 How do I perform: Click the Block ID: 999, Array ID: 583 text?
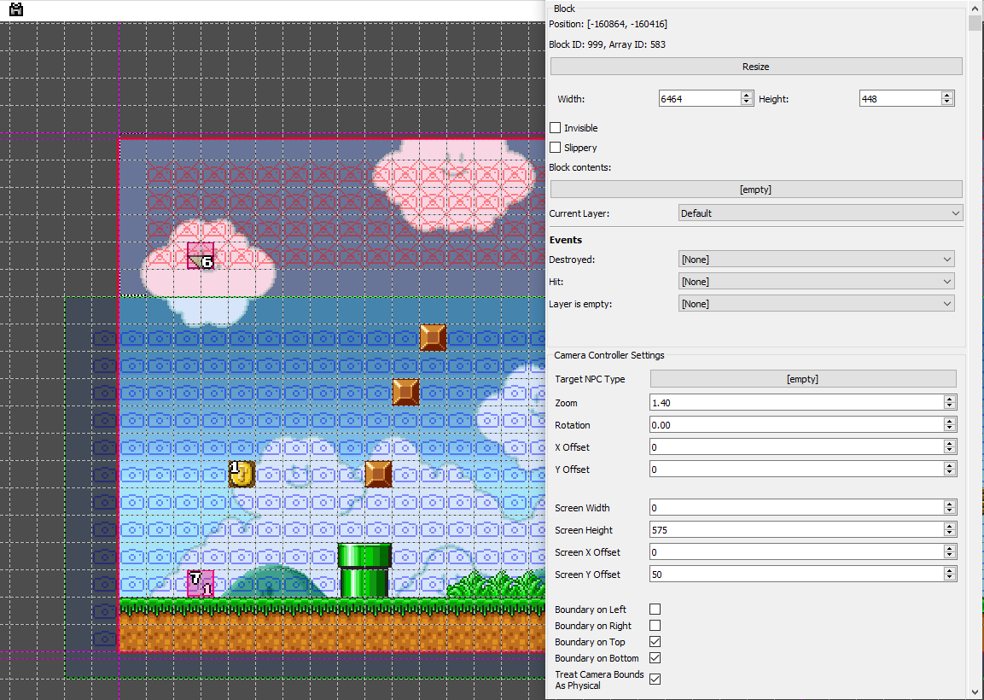click(x=607, y=44)
